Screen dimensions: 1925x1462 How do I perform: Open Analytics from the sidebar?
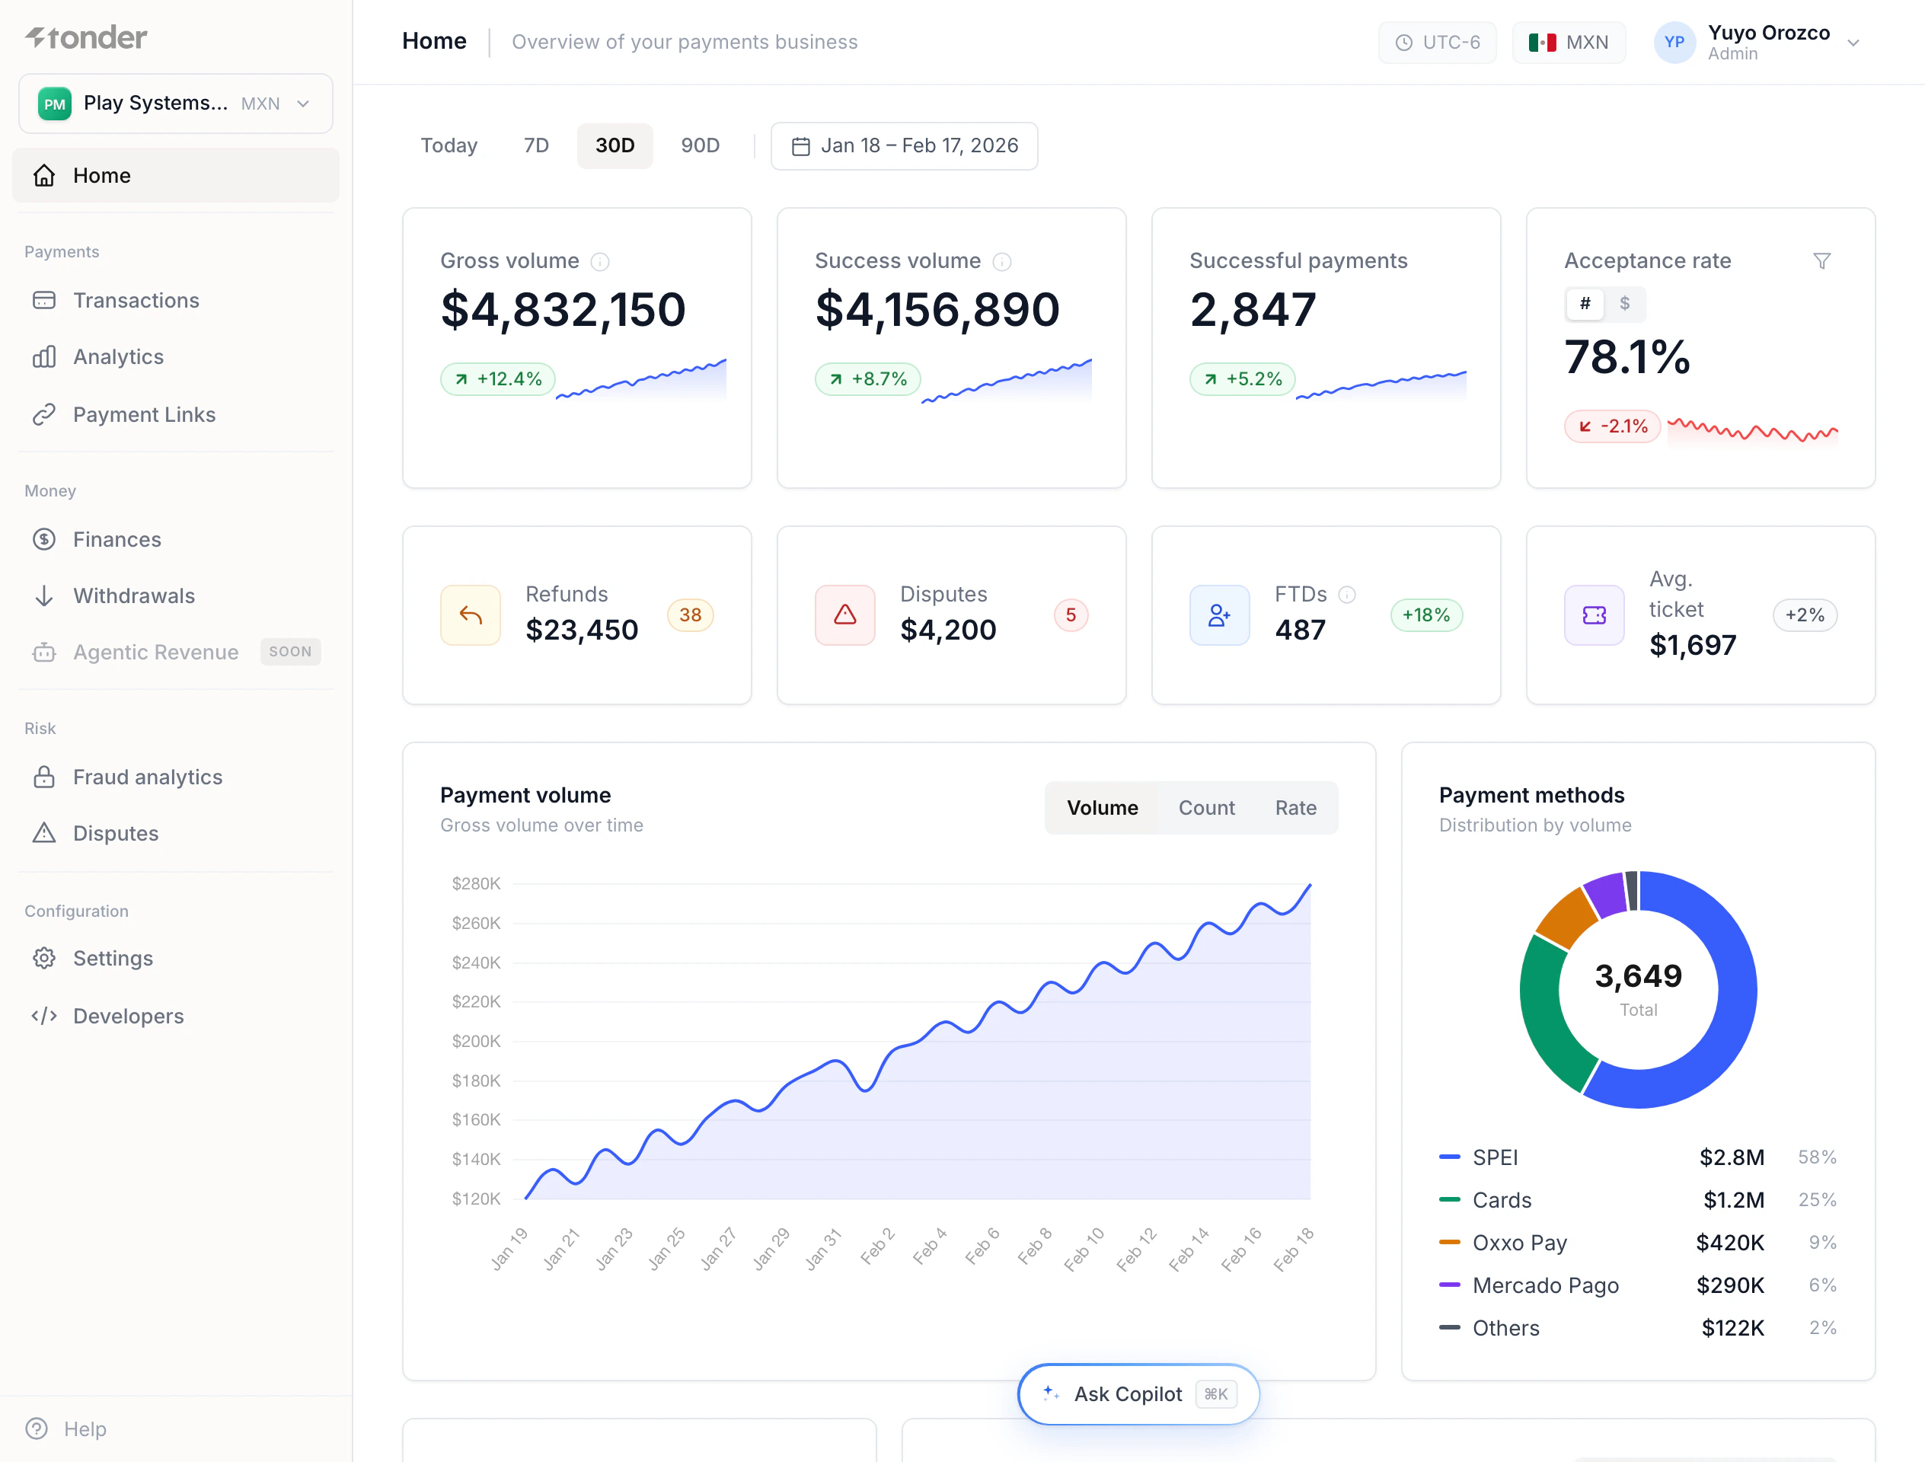(176, 357)
